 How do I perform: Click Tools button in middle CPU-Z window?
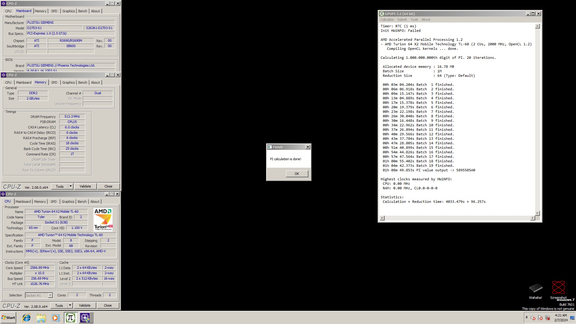point(60,186)
